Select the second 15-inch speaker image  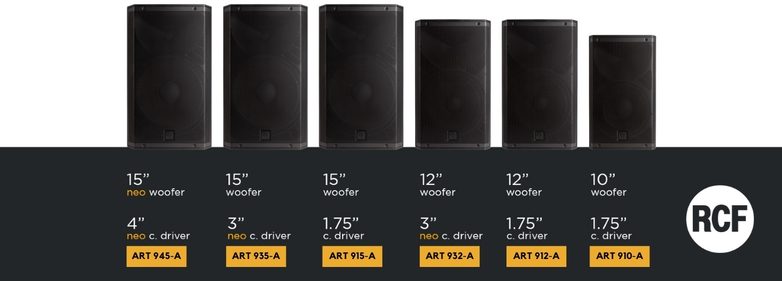click(265, 76)
